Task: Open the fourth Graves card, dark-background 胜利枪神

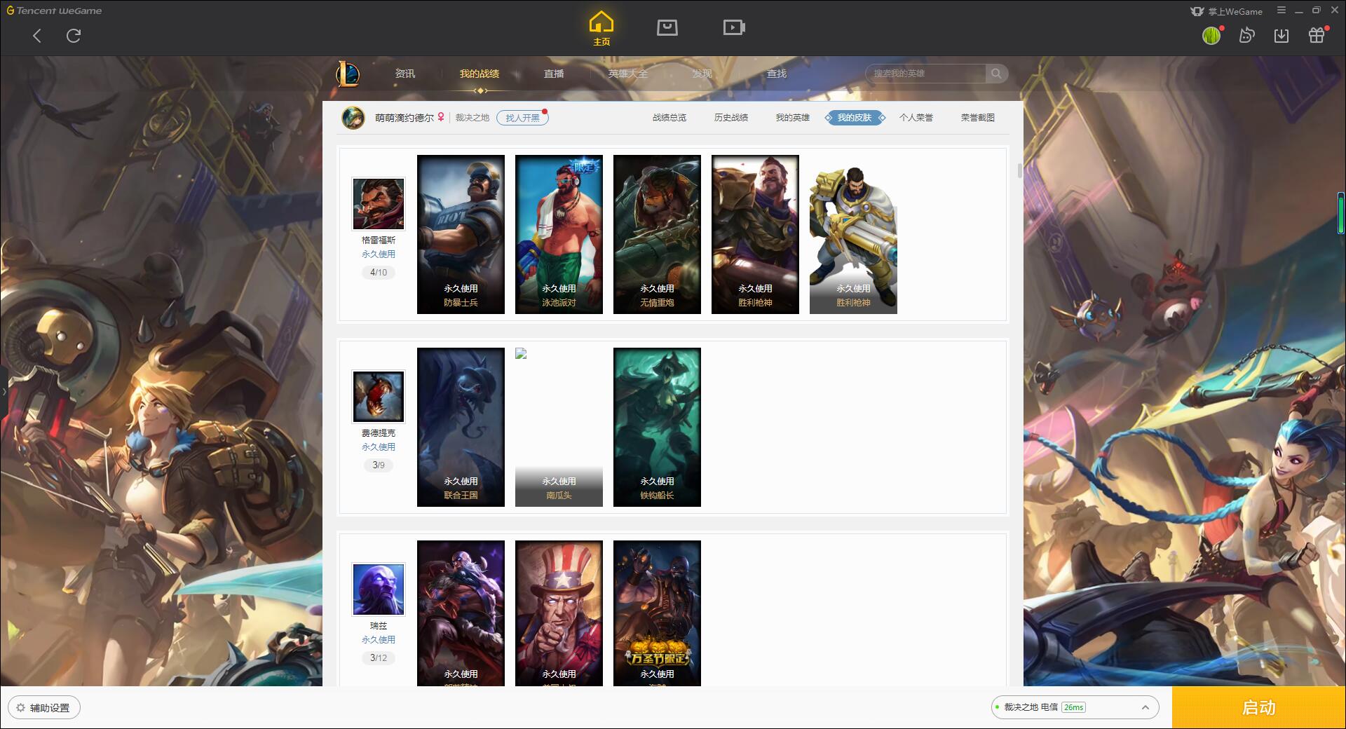Action: pos(755,234)
